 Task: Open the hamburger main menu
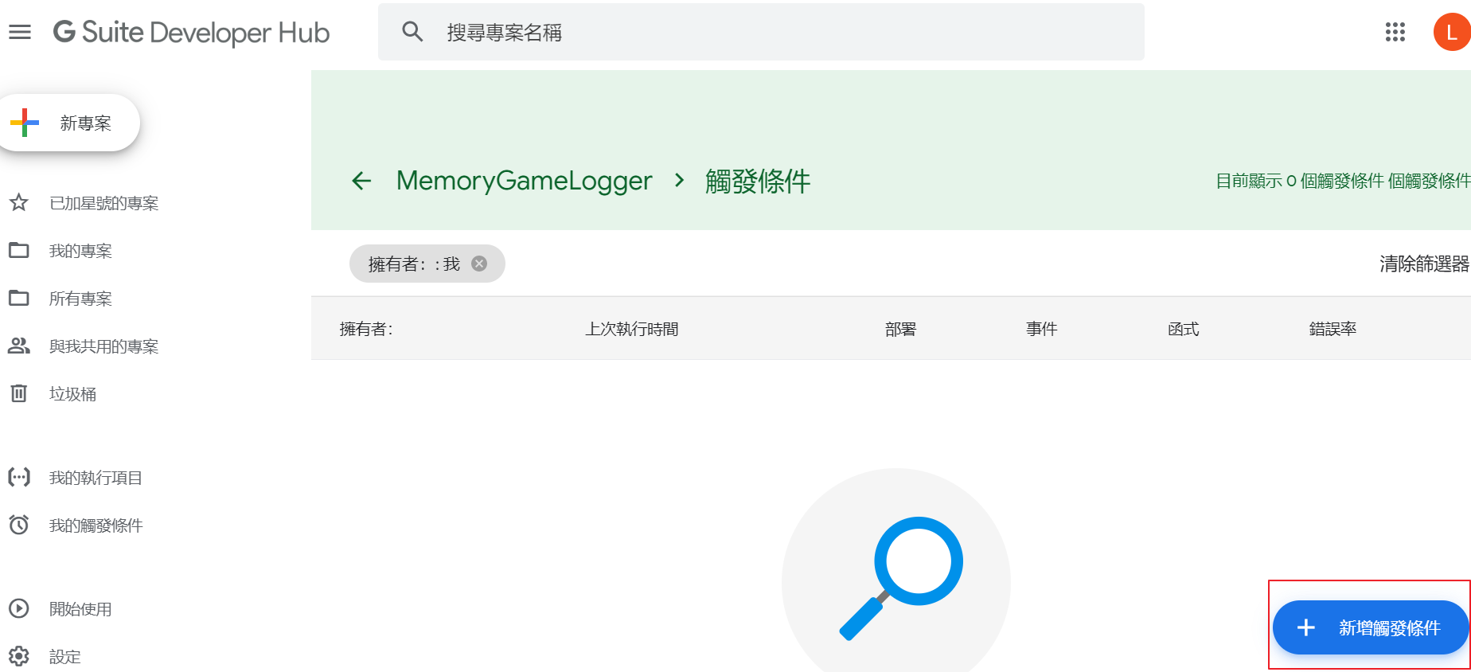(20, 32)
